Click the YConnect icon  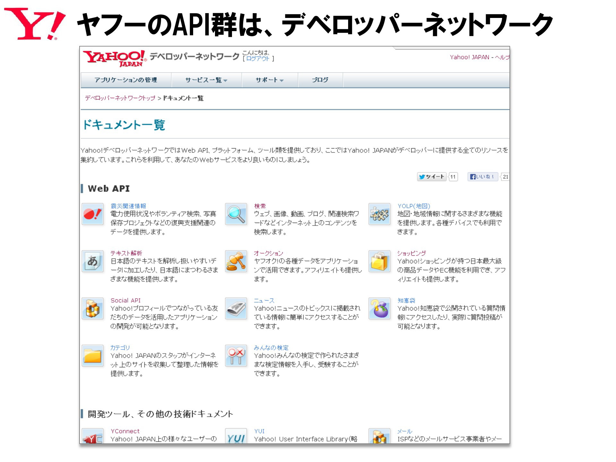(x=92, y=436)
